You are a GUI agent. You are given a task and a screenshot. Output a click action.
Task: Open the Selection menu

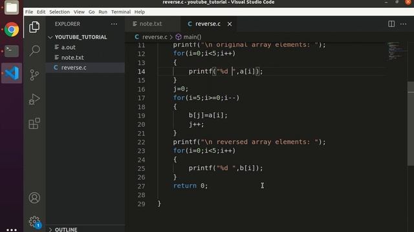(60, 12)
